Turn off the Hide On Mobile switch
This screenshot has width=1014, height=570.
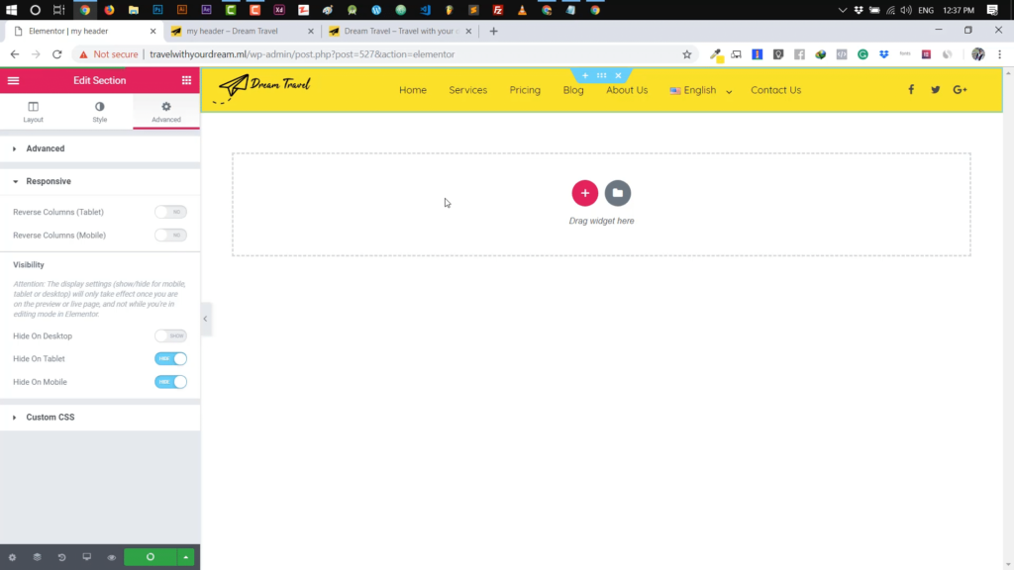pyautogui.click(x=170, y=382)
